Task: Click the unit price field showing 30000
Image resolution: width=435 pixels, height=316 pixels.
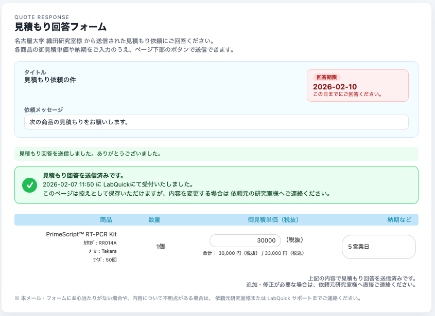Action: tap(245, 240)
